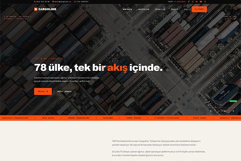
Task: Go to the previous hero slide arrow
Action: [211, 111]
